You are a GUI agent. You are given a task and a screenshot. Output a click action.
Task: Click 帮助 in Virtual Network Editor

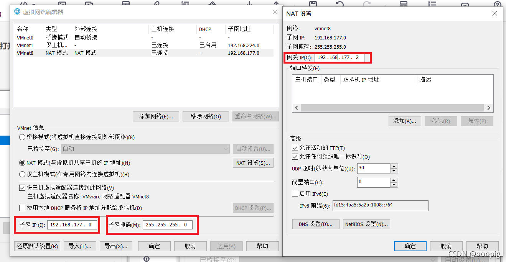[x=262, y=246]
